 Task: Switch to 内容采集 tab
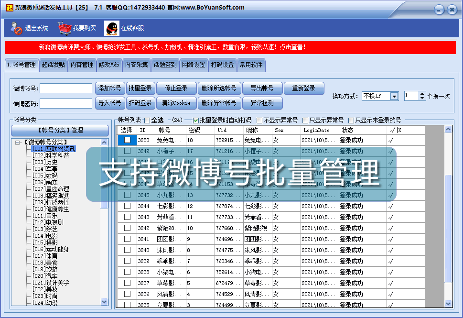click(x=137, y=65)
